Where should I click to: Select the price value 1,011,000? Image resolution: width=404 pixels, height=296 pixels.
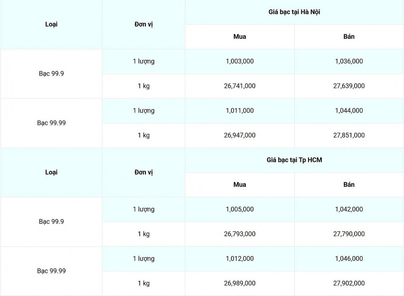point(240,111)
